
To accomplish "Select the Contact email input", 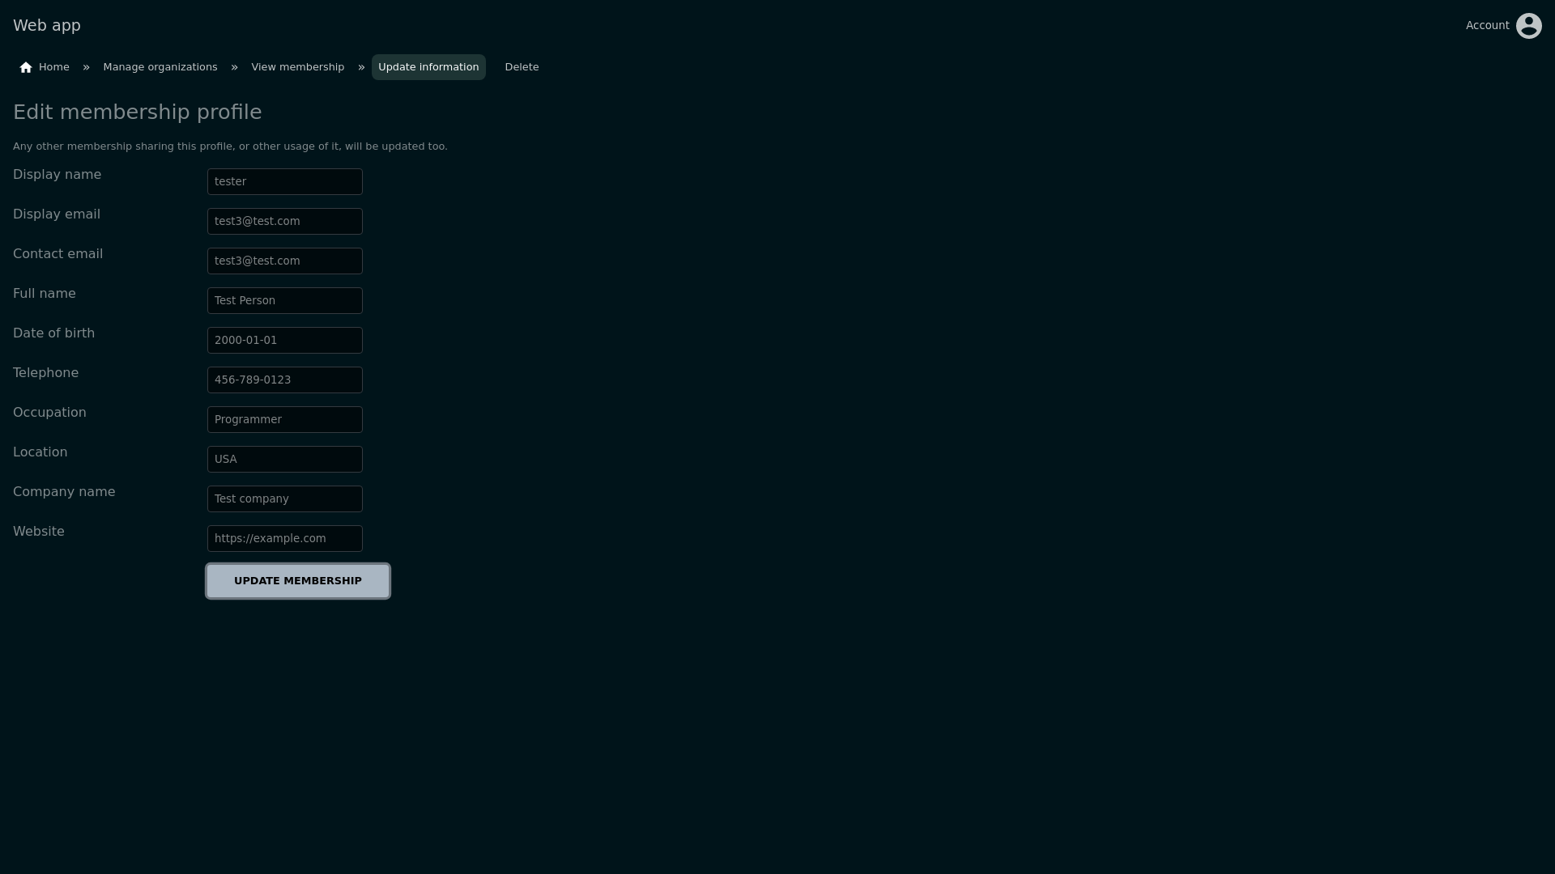I will click(284, 261).
